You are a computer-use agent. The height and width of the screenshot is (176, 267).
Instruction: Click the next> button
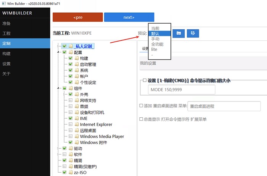point(129,17)
